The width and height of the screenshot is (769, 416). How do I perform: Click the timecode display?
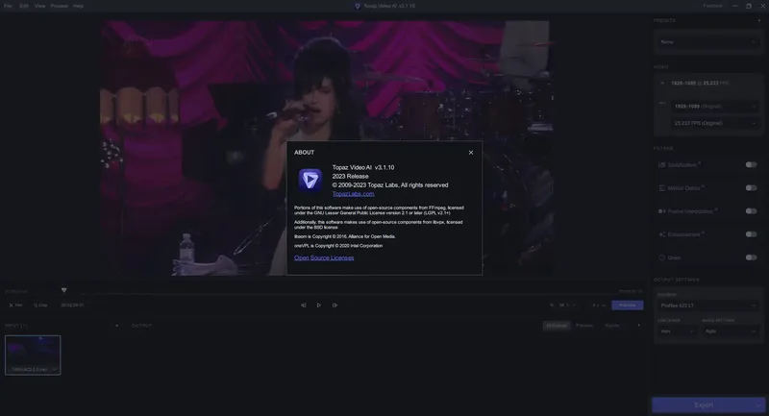pyautogui.click(x=72, y=306)
